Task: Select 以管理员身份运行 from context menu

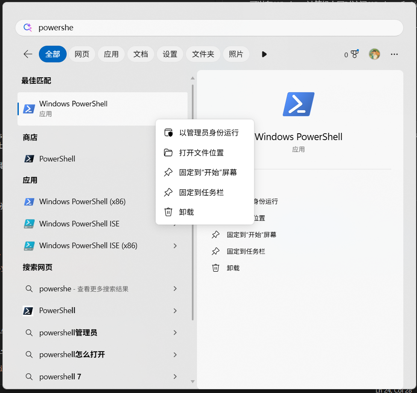Action: point(208,133)
